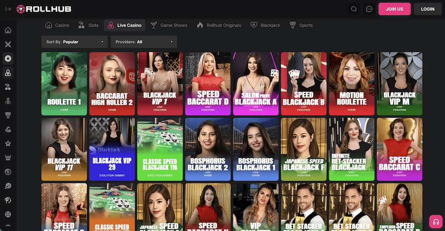Open Speed Baccarat C card
The height and width of the screenshot is (231, 445).
coord(400,149)
